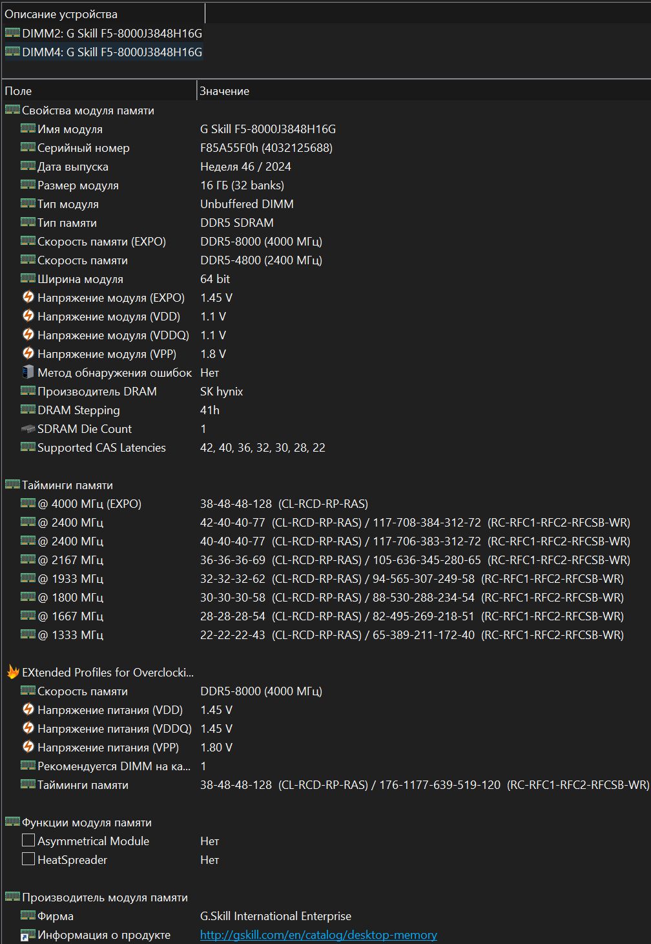651x944 pixels.
Task: Click the lightning icon for Напряжение модуля (VDD)
Action: tap(28, 316)
